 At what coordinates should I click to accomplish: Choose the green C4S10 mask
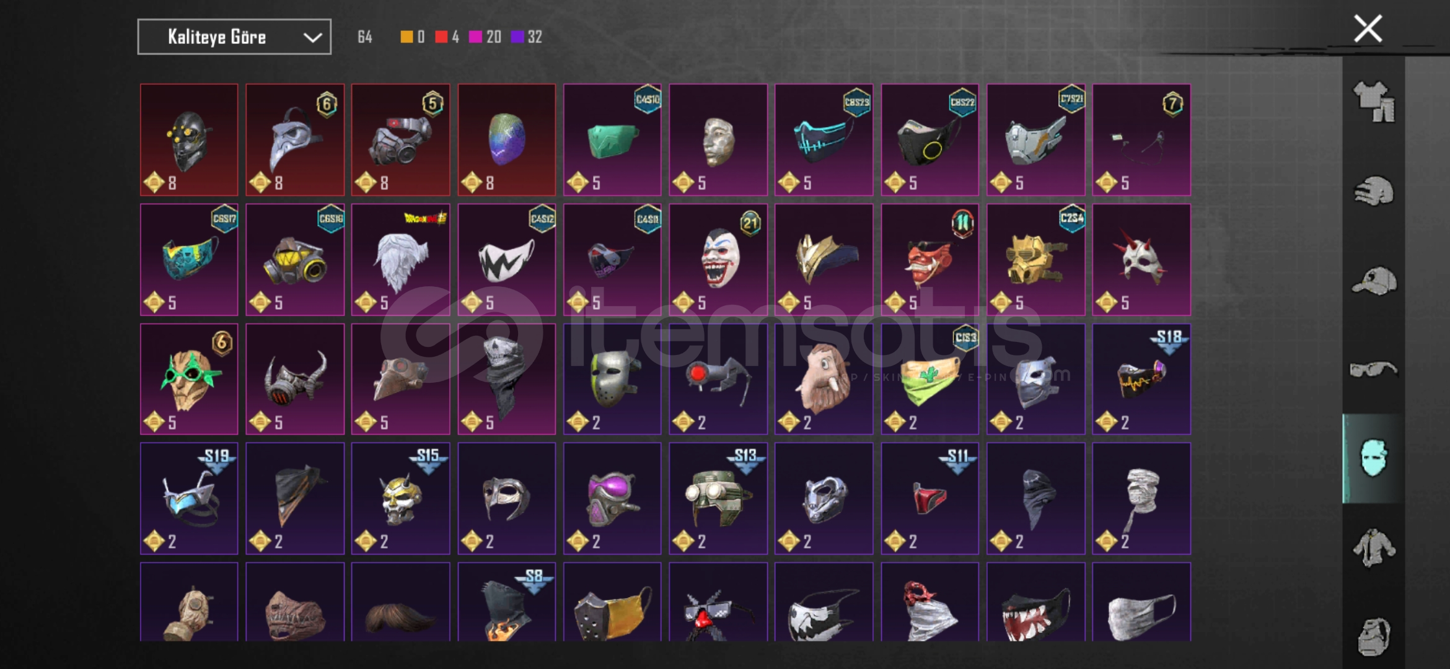coord(612,140)
